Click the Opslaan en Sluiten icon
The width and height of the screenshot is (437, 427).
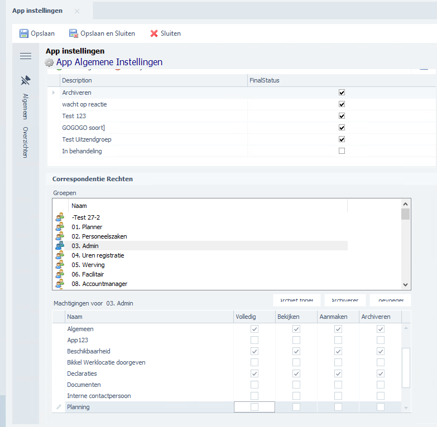pos(73,33)
